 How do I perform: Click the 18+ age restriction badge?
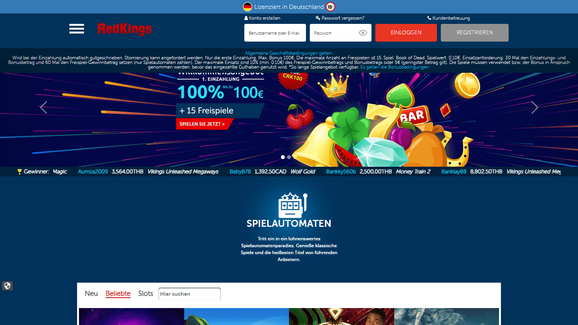pyautogui.click(x=331, y=7)
